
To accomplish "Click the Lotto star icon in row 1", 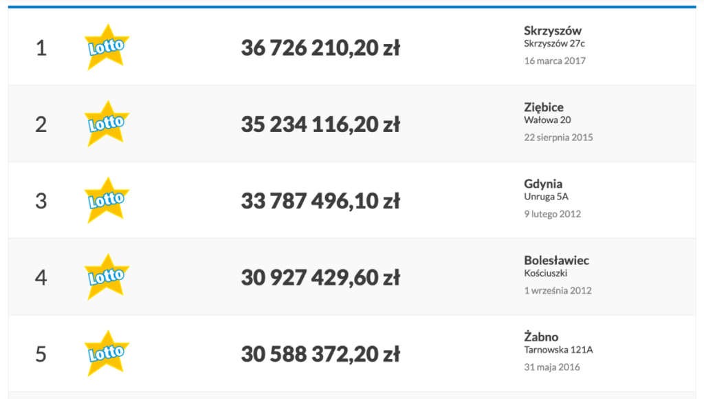I will click(x=107, y=47).
